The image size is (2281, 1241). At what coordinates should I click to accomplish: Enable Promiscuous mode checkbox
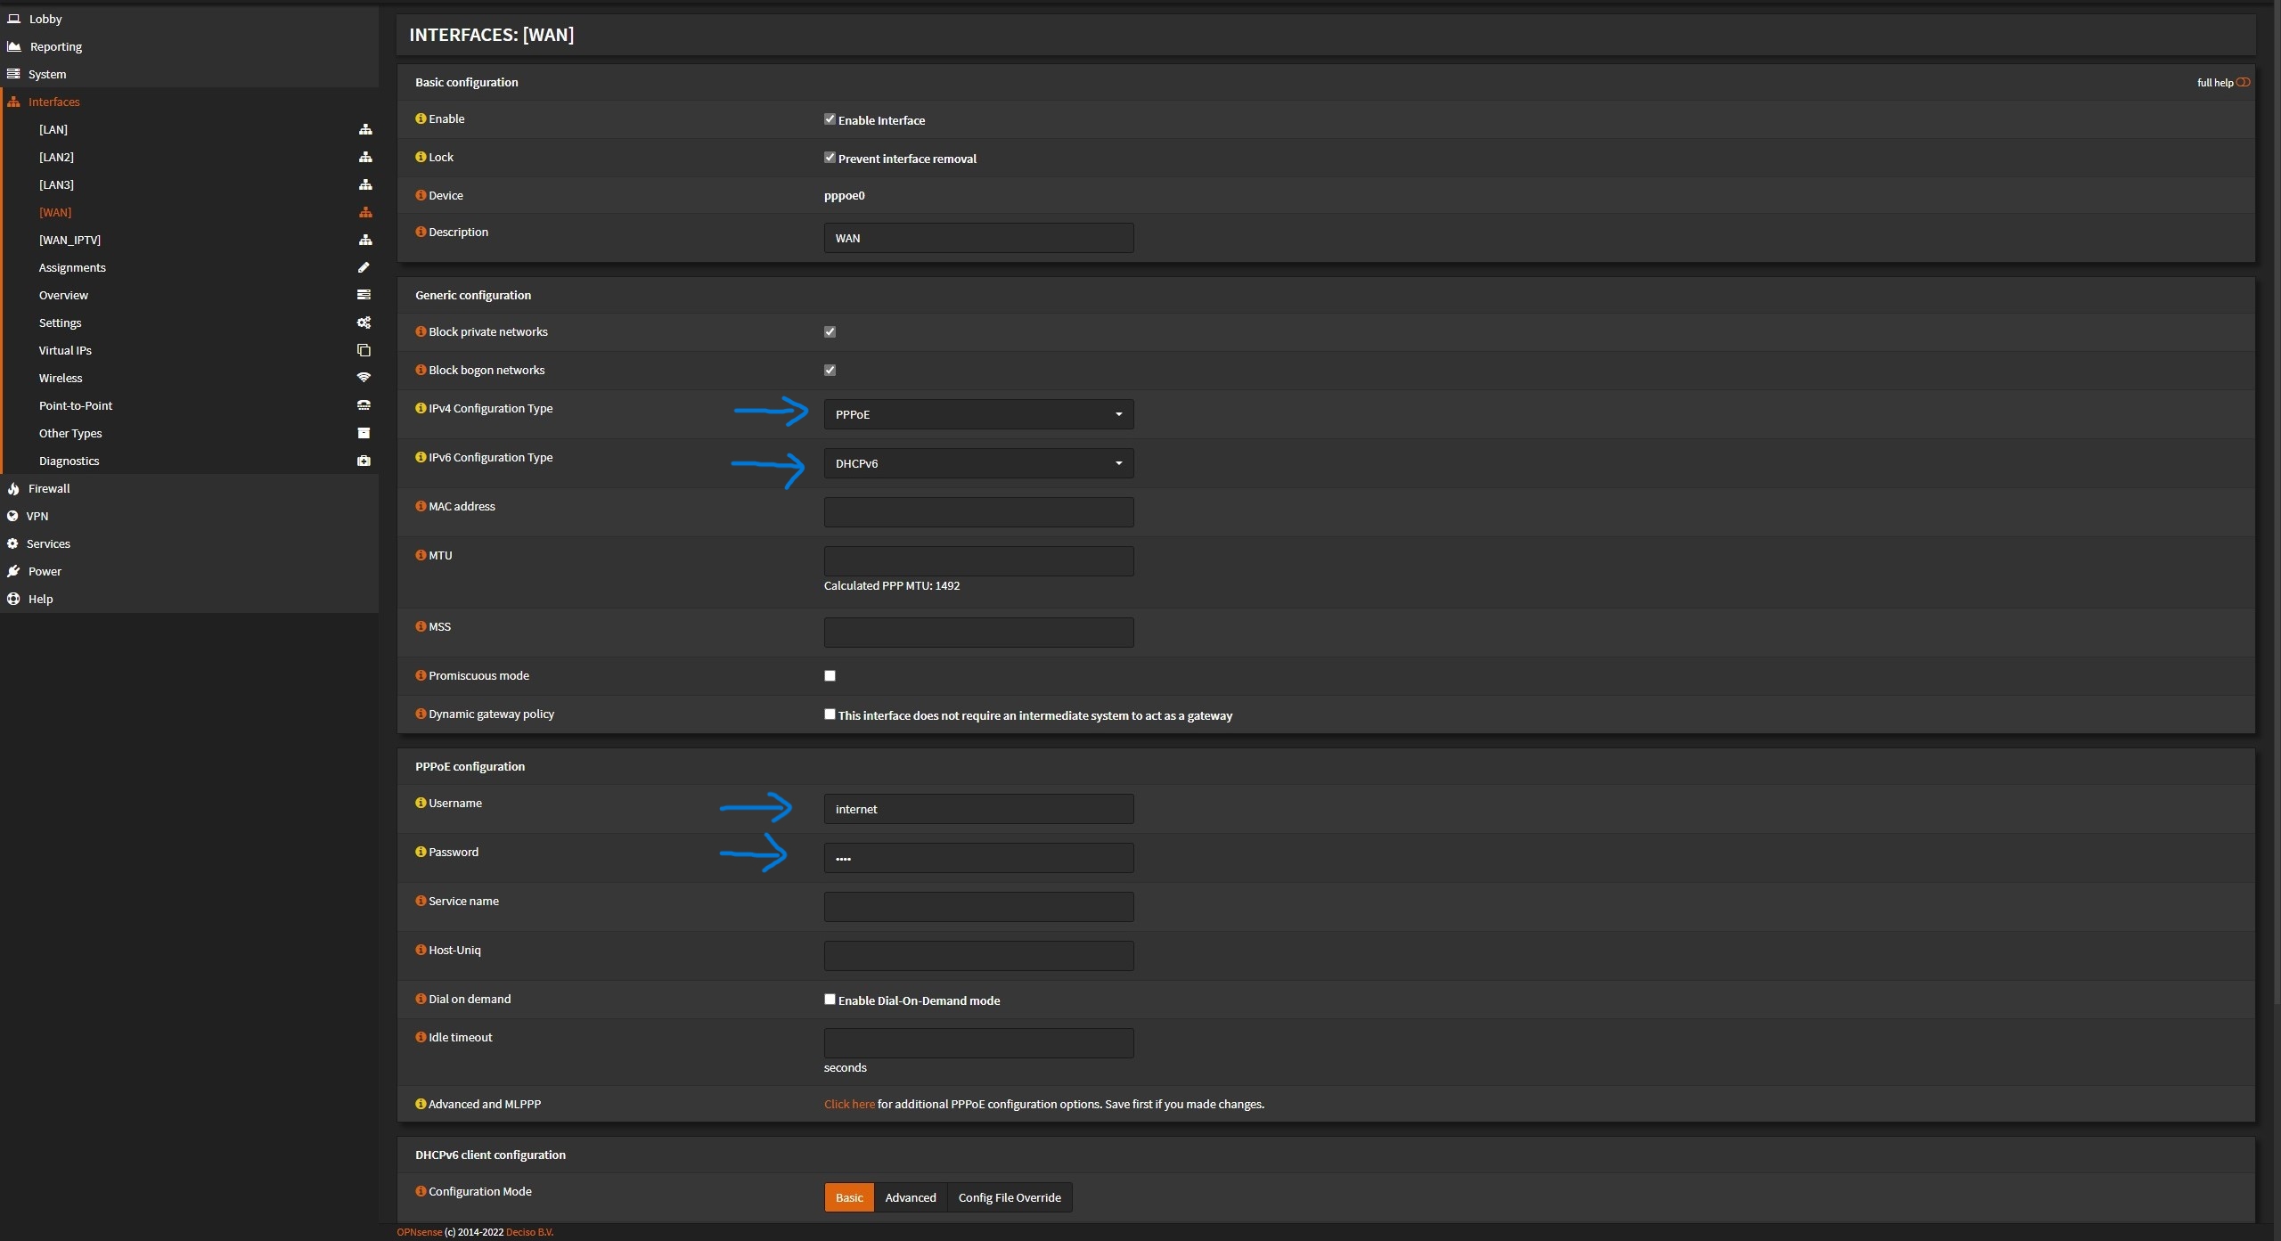[830, 675]
